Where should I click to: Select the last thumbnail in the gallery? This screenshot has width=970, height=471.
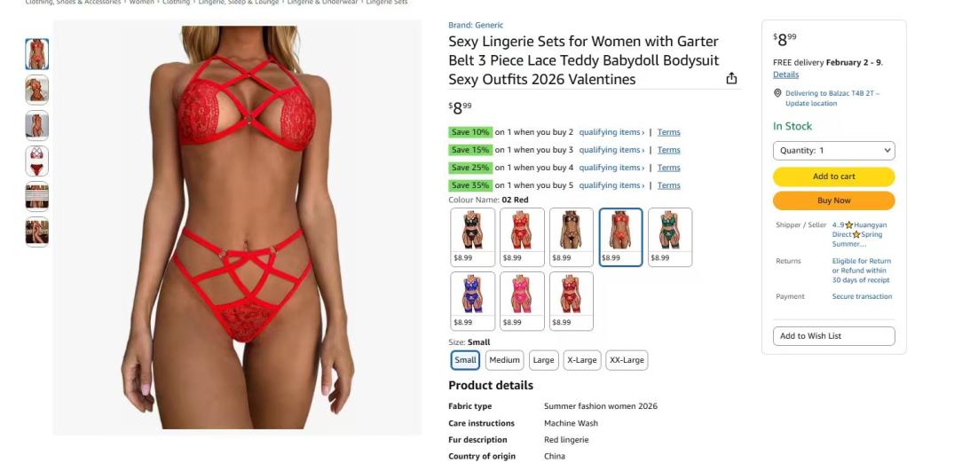point(37,232)
